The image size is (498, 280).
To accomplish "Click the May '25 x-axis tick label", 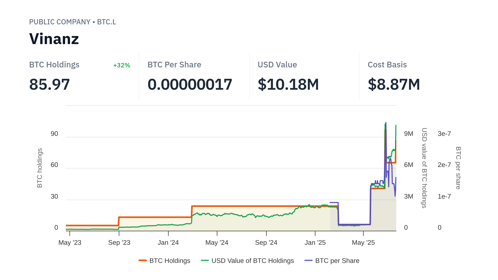I will pyautogui.click(x=363, y=243).
